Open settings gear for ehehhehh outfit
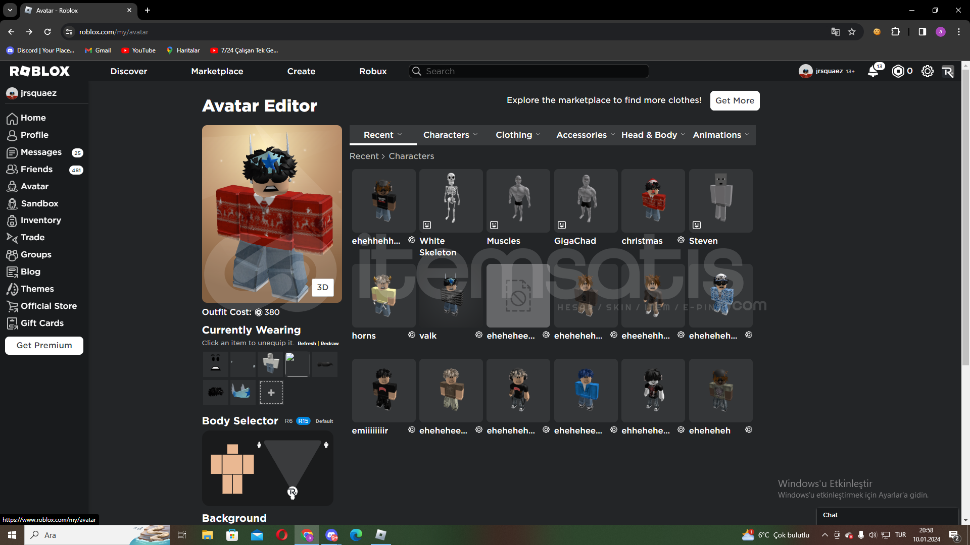Viewport: 970px width, 545px height. tap(412, 240)
